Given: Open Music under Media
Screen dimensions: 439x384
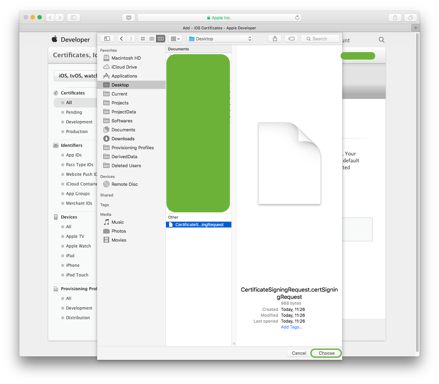Looking at the screenshot, I should [x=131, y=222].
